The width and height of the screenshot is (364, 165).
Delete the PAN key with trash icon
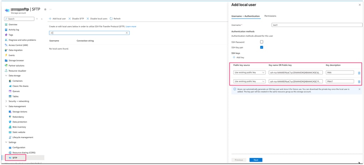(x=359, y=73)
